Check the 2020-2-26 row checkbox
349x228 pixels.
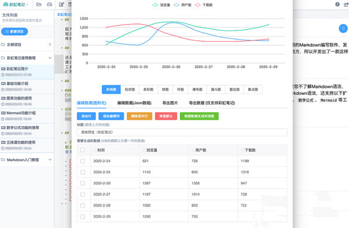(83, 183)
